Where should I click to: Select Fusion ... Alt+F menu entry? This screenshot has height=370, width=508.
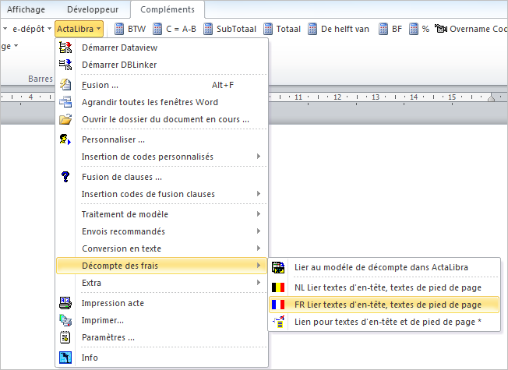coord(161,85)
